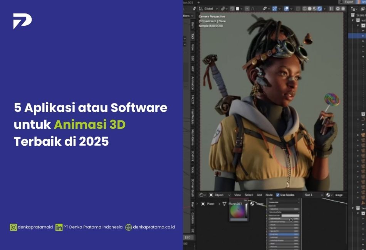Click the LinkedIn icon in footer
Image resolution: width=366 pixels, height=250 pixels.
[x=59, y=227]
